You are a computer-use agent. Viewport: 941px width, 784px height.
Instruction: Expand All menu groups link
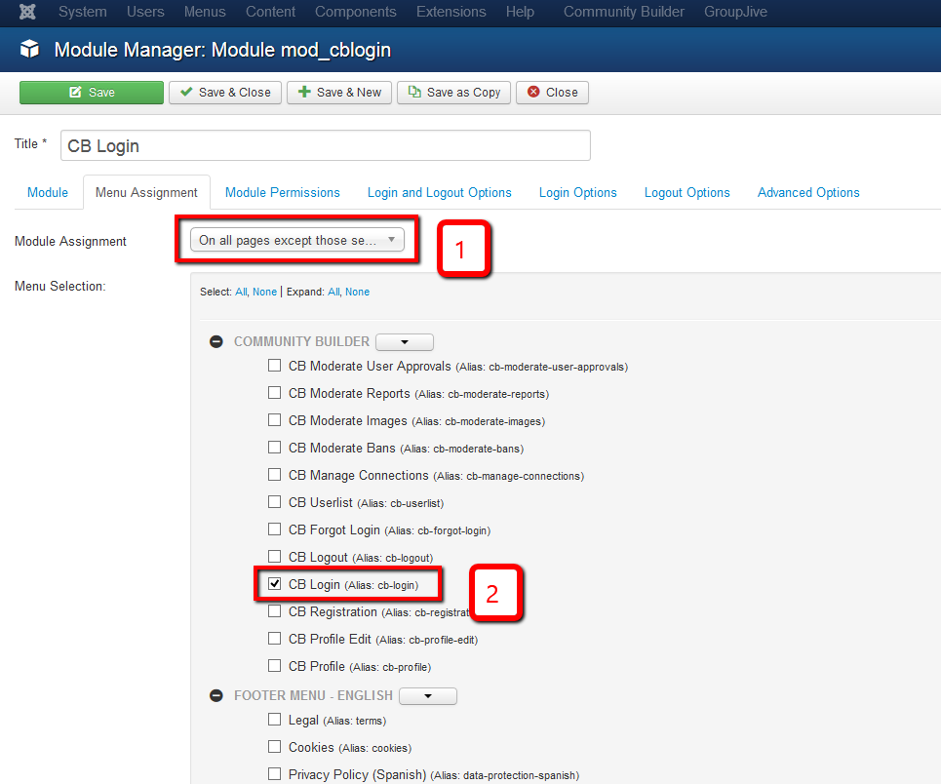pos(333,292)
